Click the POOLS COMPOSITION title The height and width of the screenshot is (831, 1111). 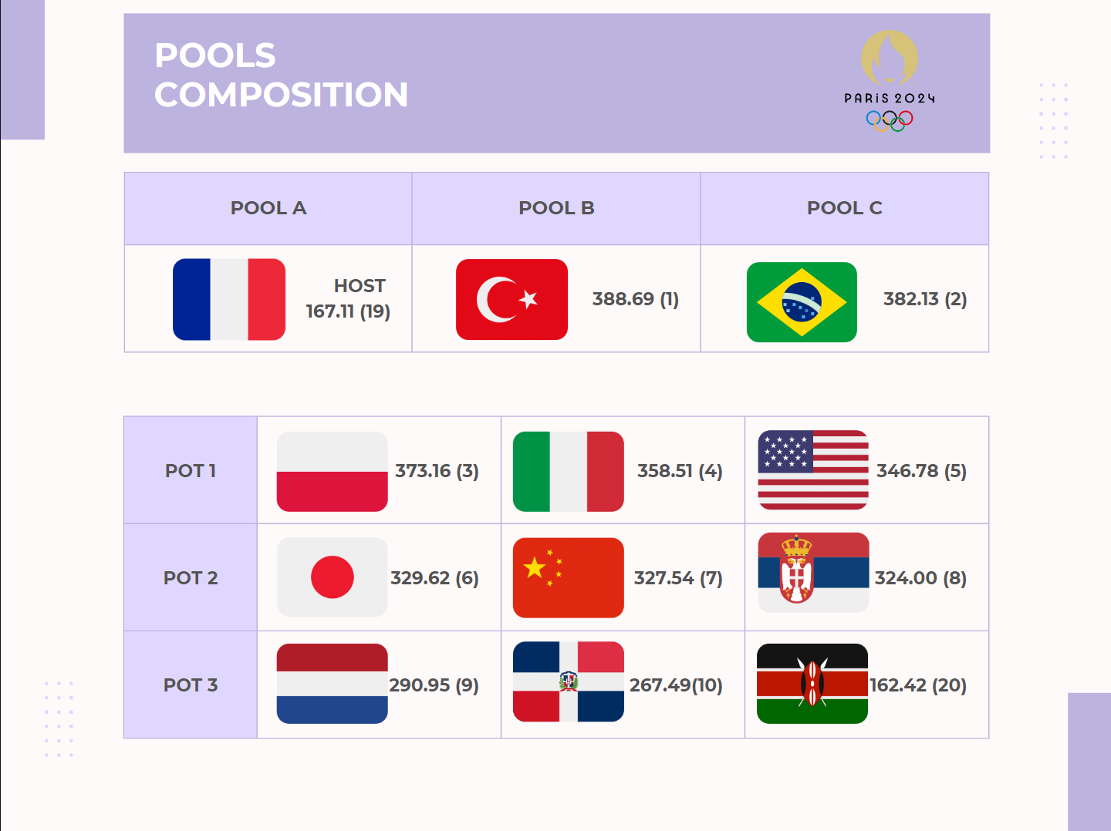click(x=281, y=75)
